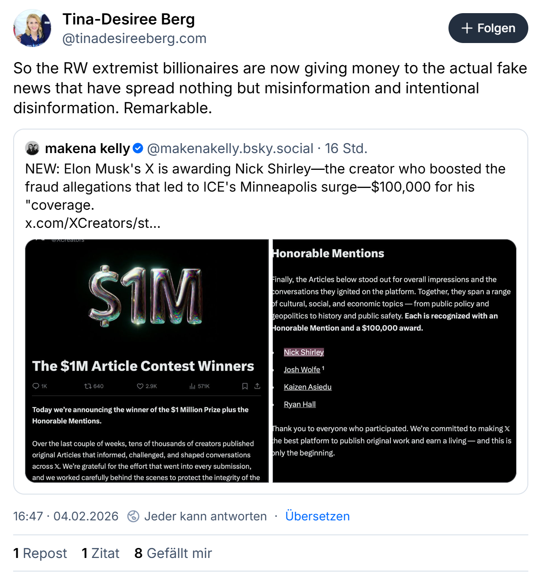The image size is (541, 572).
Task: Click makena kelly's small avatar
Action: (33, 148)
